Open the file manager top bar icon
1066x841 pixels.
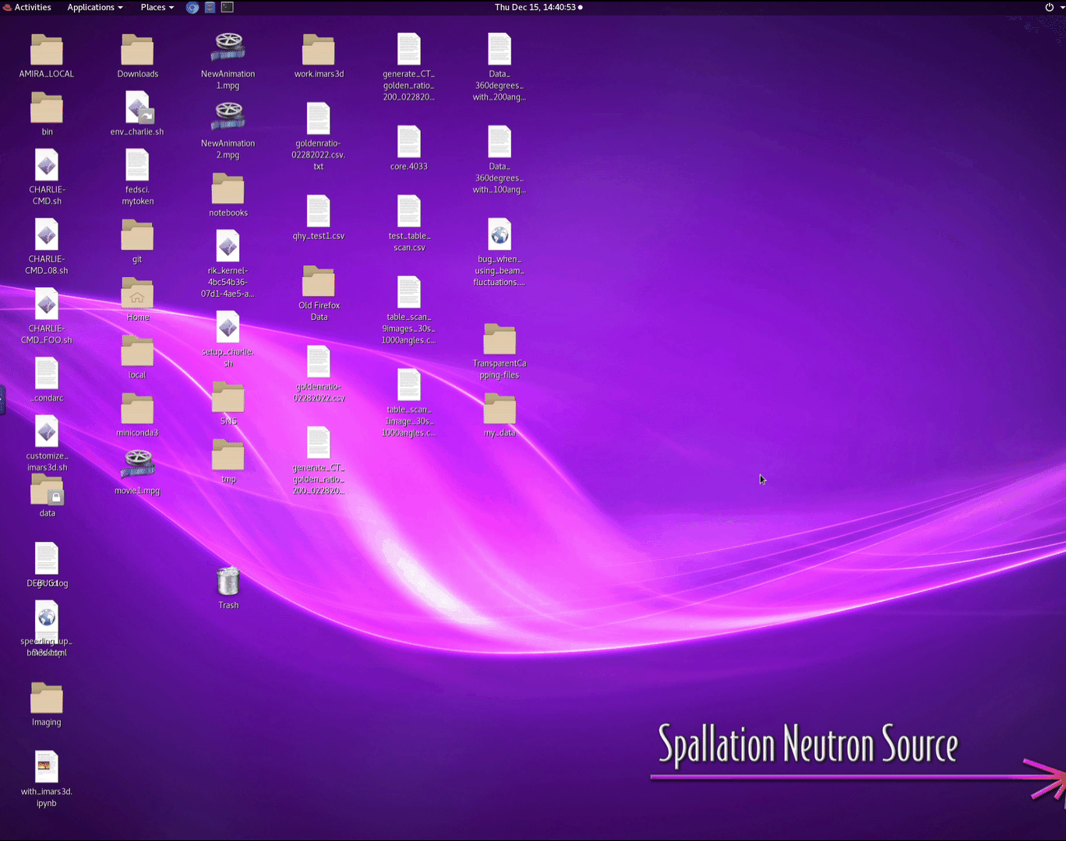tap(210, 7)
